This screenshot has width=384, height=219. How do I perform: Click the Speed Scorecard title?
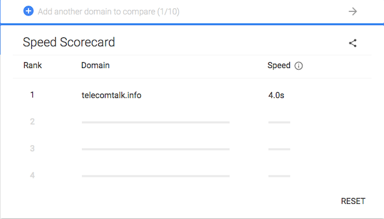(69, 42)
